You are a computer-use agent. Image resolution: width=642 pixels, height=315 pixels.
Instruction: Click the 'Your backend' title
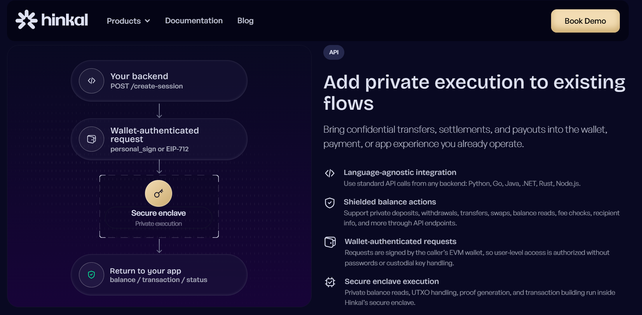pos(139,76)
